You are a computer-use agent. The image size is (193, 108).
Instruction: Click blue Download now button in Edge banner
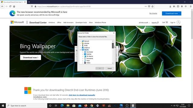click(x=172, y=13)
